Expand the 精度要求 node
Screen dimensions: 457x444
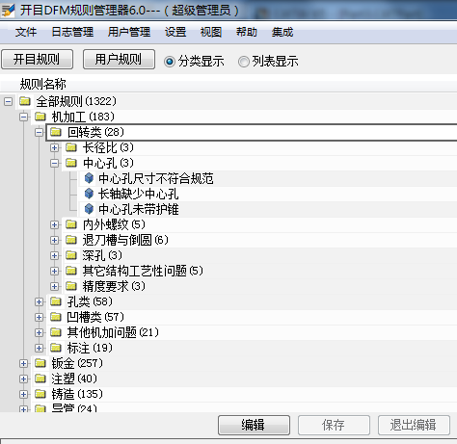54,287
